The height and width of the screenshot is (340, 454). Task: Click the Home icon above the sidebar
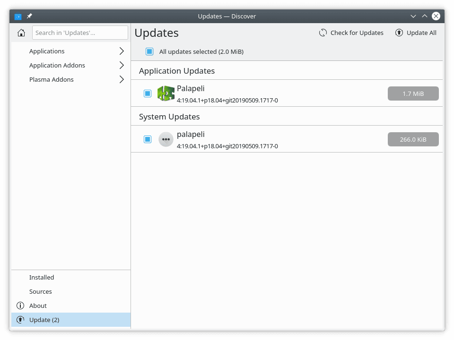tap(21, 33)
